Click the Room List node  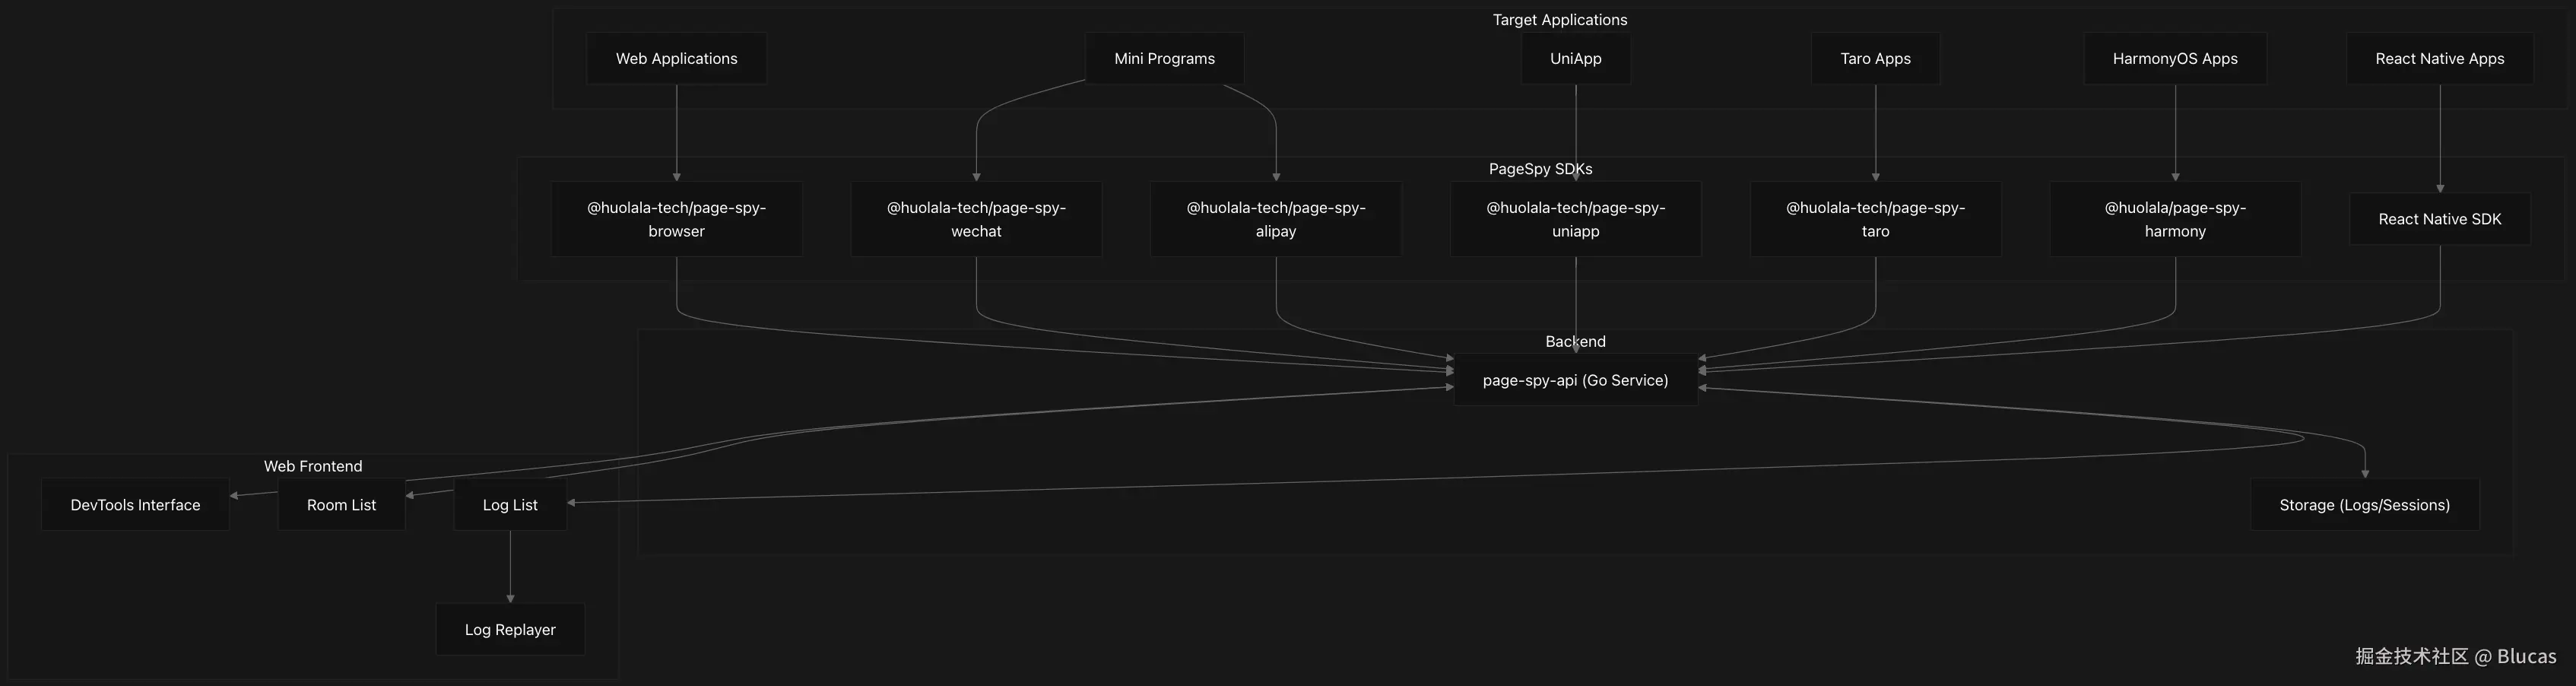341,505
